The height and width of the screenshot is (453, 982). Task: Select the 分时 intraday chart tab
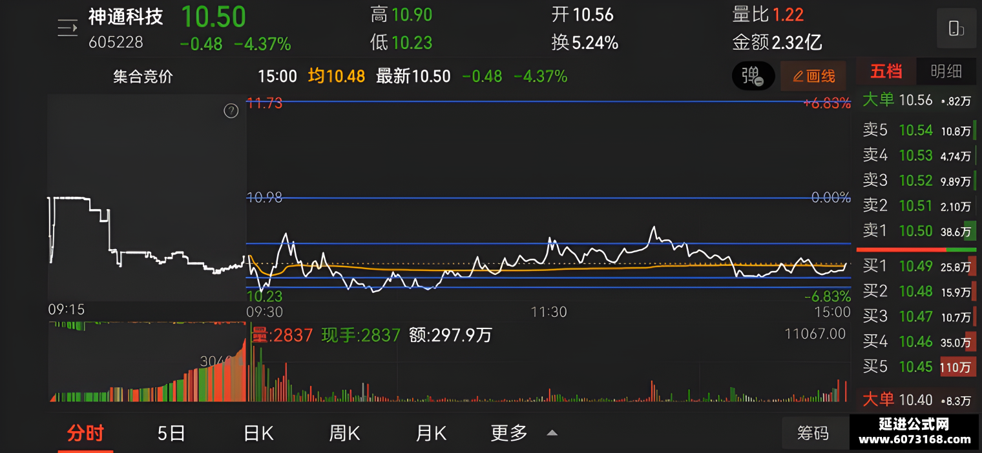[x=85, y=433]
